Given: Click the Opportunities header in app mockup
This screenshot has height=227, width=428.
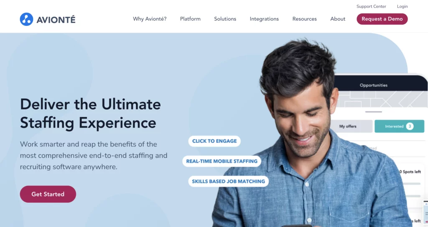Looking at the screenshot, I should pos(373,85).
